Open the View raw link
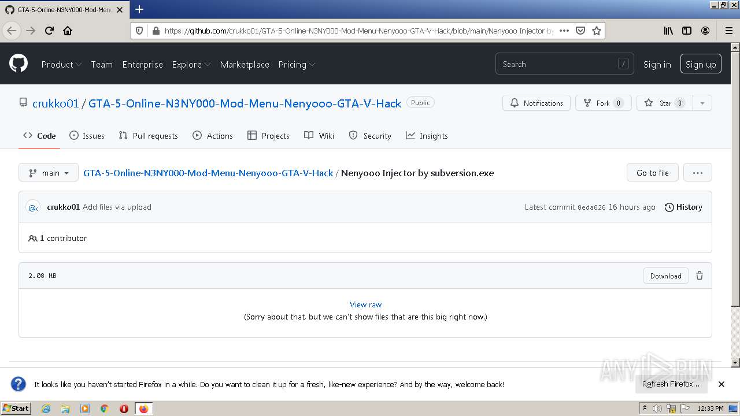This screenshot has width=740, height=416. [365, 304]
